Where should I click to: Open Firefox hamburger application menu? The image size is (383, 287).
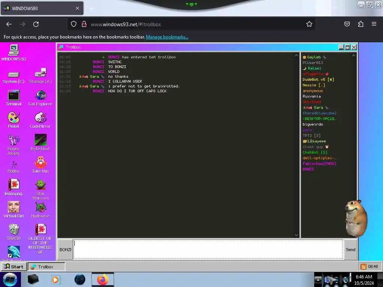374,24
